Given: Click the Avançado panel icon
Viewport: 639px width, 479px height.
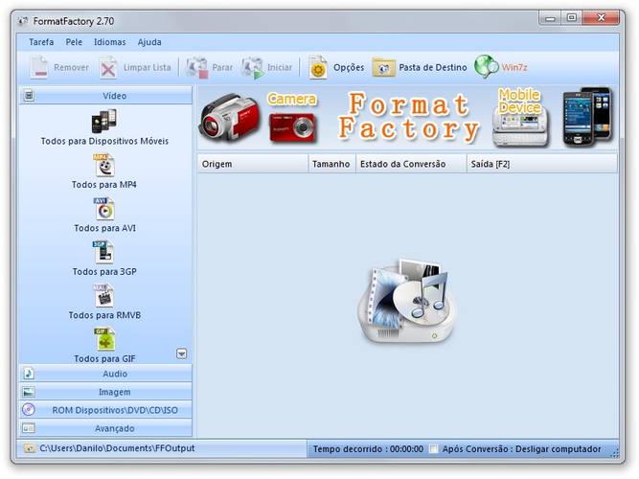Looking at the screenshot, I should tap(29, 428).
